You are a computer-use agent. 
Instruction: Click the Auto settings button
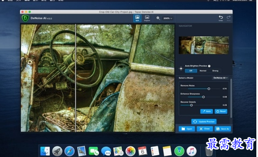[x=207, y=111]
